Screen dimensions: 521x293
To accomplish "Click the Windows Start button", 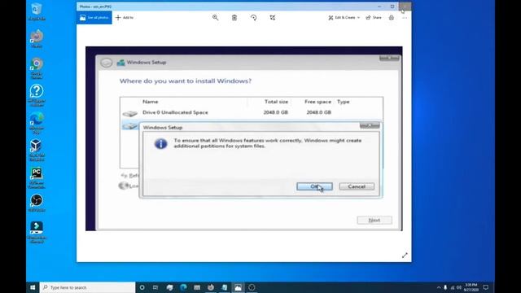I will pyautogui.click(x=33, y=287).
